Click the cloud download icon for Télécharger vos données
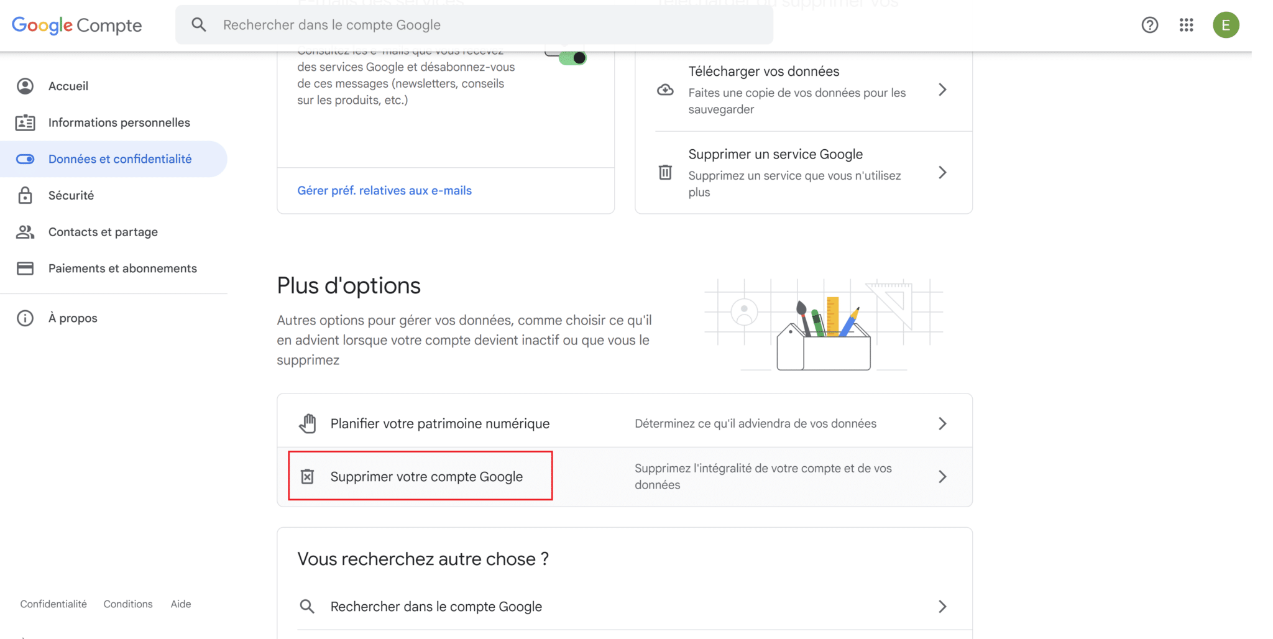 [665, 90]
